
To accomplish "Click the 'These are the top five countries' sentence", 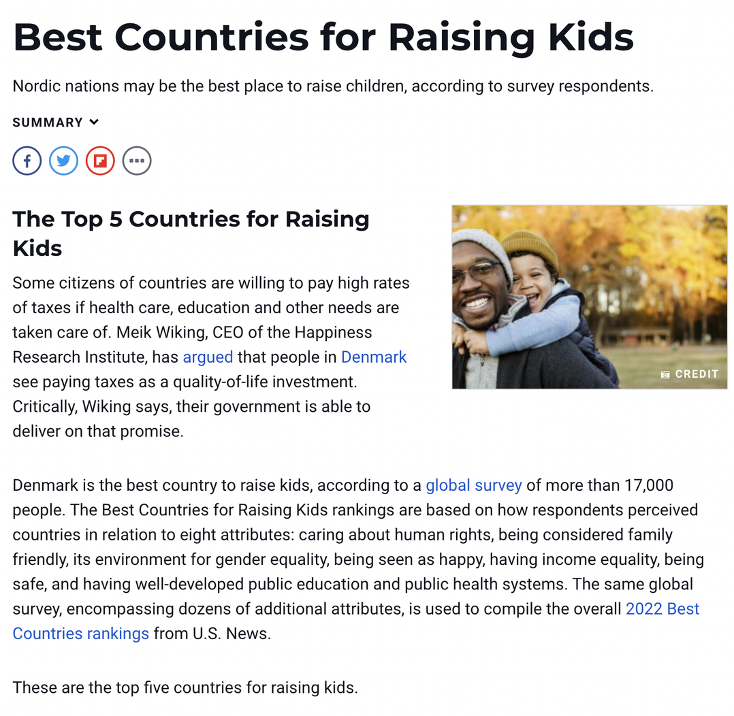I will pos(185,688).
